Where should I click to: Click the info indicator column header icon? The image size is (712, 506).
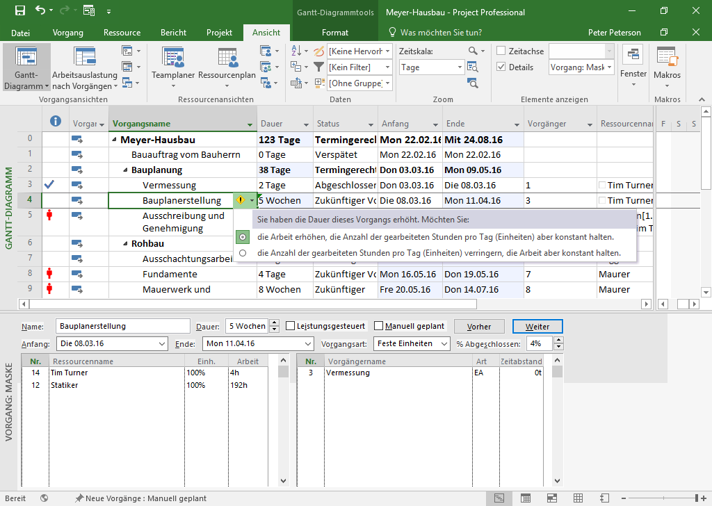coord(56,121)
